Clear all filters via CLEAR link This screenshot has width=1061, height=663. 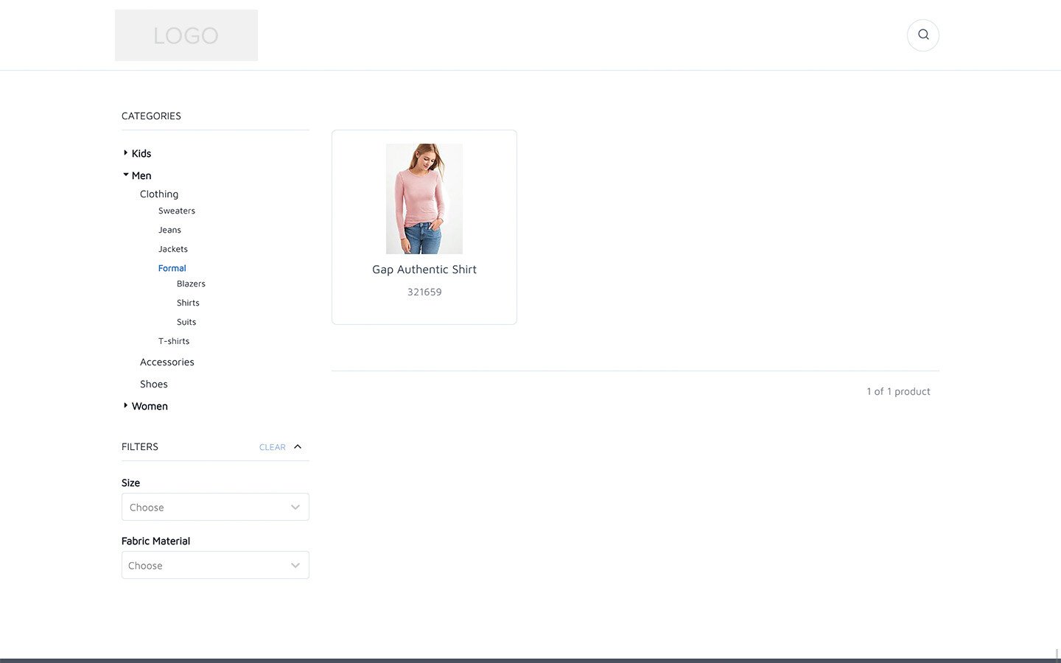coord(272,447)
